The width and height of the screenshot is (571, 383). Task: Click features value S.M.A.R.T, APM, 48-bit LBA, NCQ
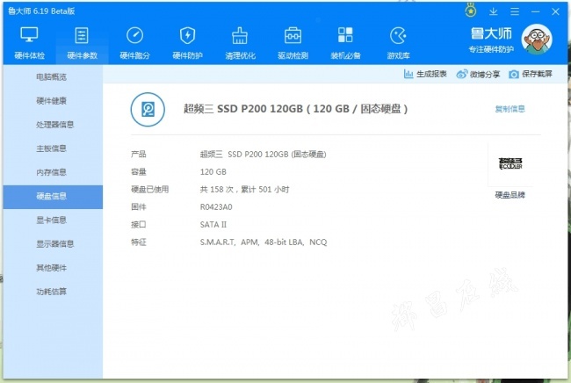264,242
